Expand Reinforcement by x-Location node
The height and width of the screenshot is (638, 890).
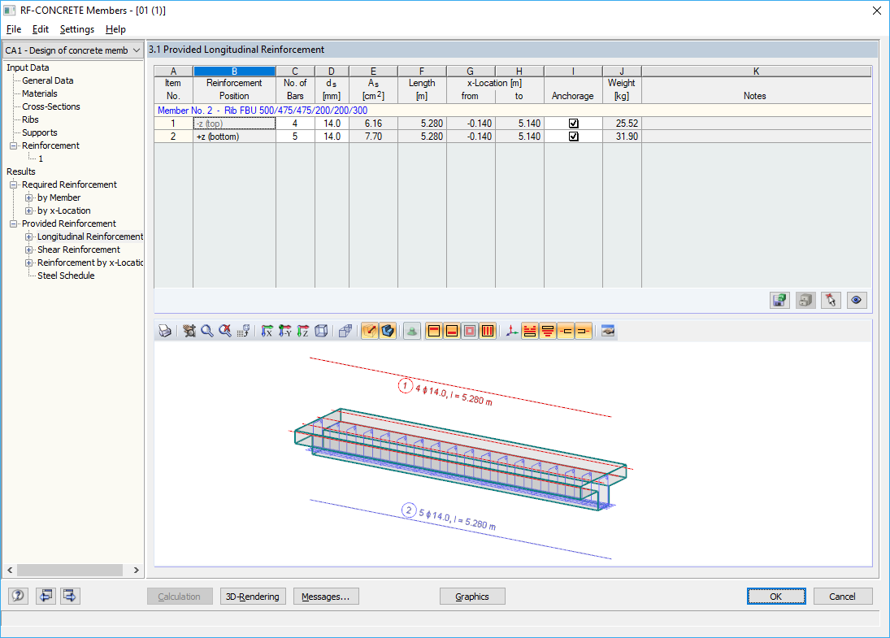coord(28,263)
